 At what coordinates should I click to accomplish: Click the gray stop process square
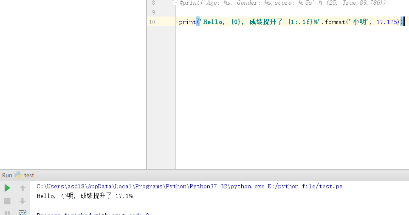coord(7,201)
